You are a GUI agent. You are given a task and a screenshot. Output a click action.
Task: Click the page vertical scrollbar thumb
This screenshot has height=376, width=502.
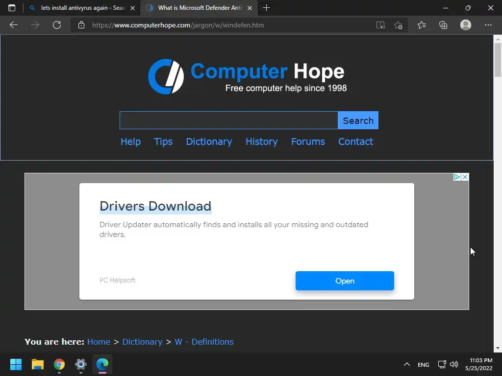(498, 60)
